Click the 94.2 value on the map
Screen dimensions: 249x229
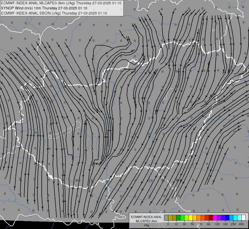tap(179, 180)
